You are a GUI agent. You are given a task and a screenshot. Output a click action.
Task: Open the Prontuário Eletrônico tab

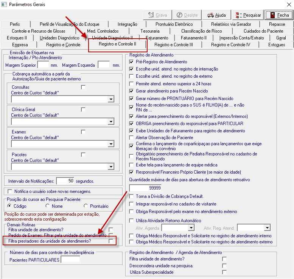click(x=174, y=24)
